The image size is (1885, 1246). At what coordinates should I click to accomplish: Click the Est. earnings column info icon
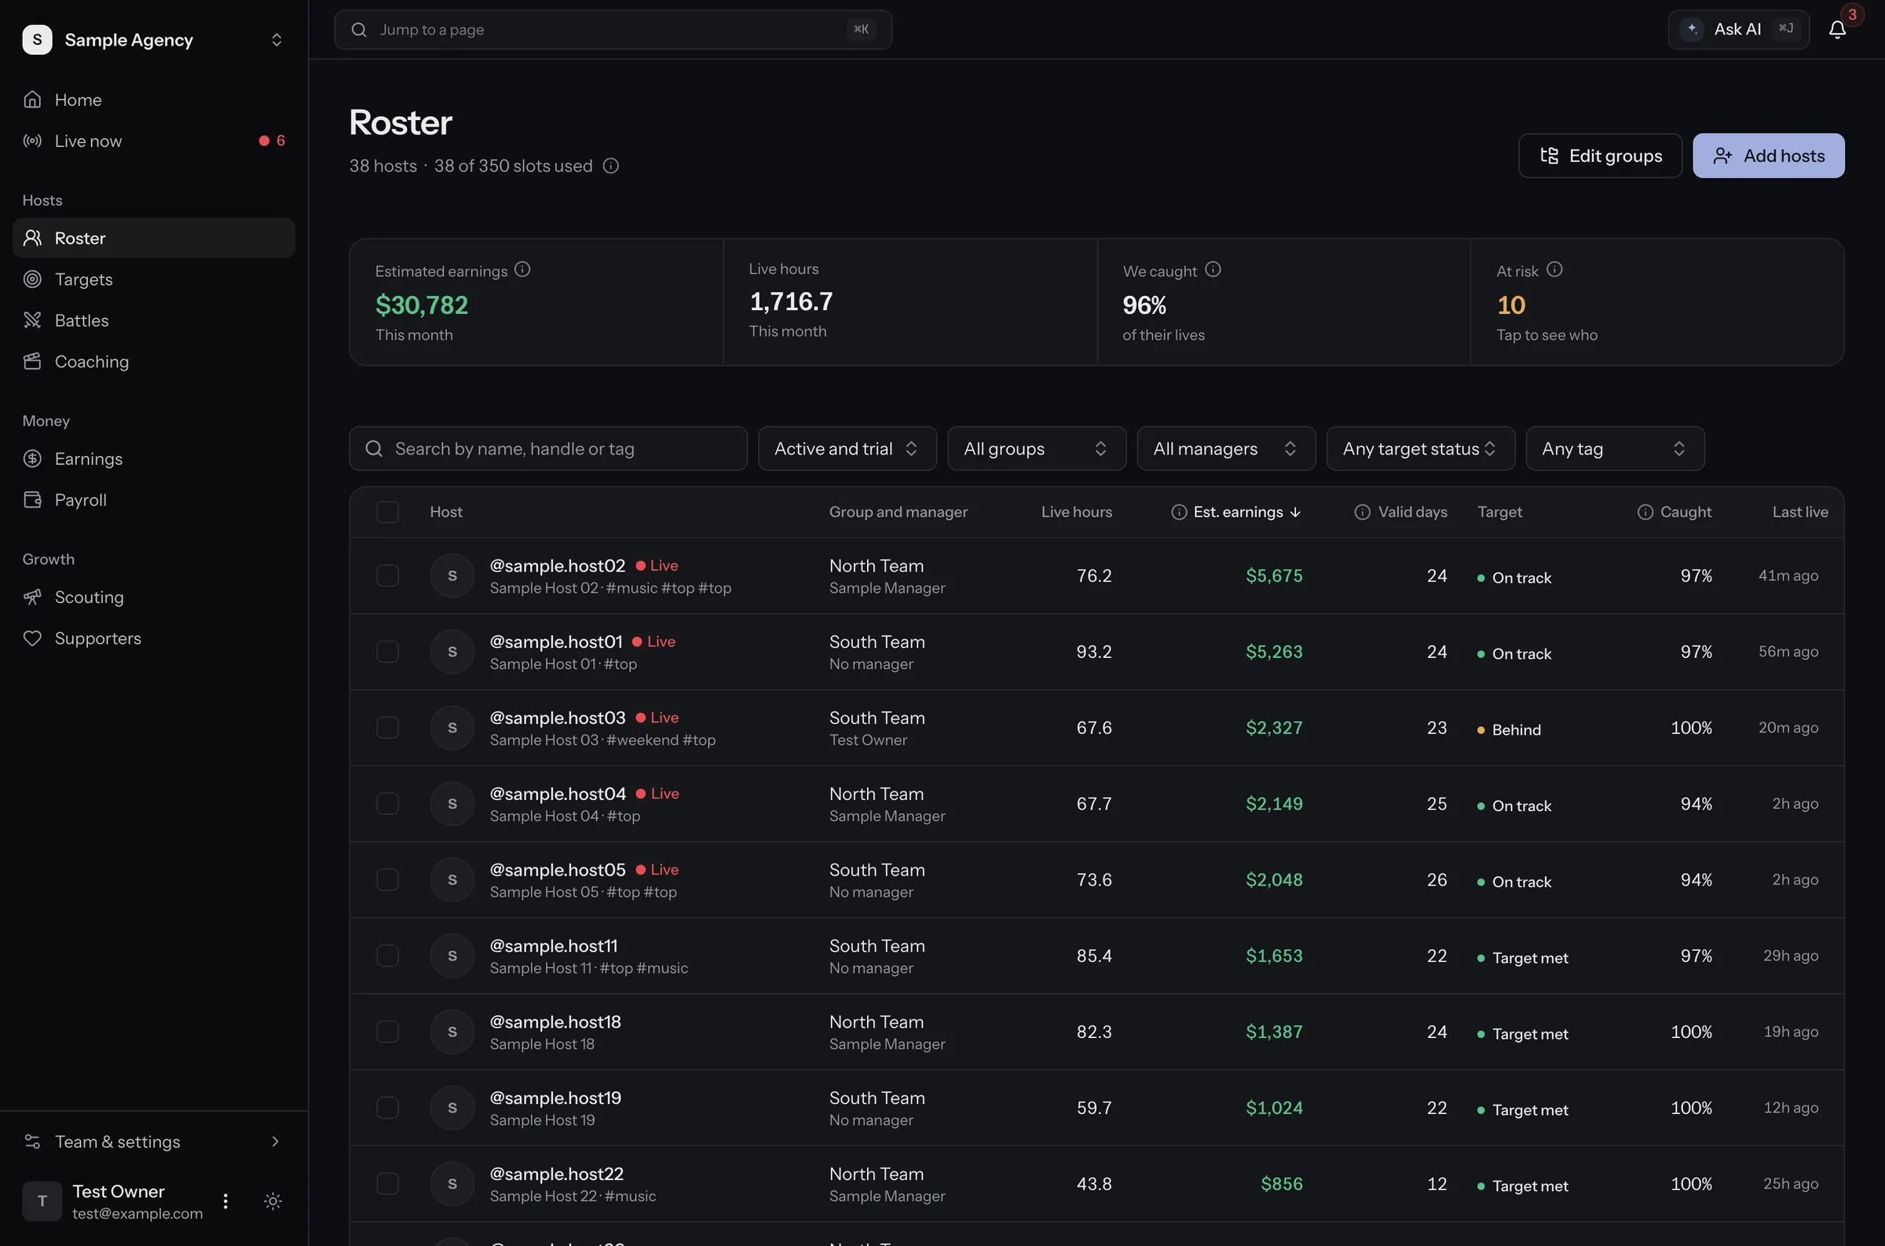point(1180,512)
